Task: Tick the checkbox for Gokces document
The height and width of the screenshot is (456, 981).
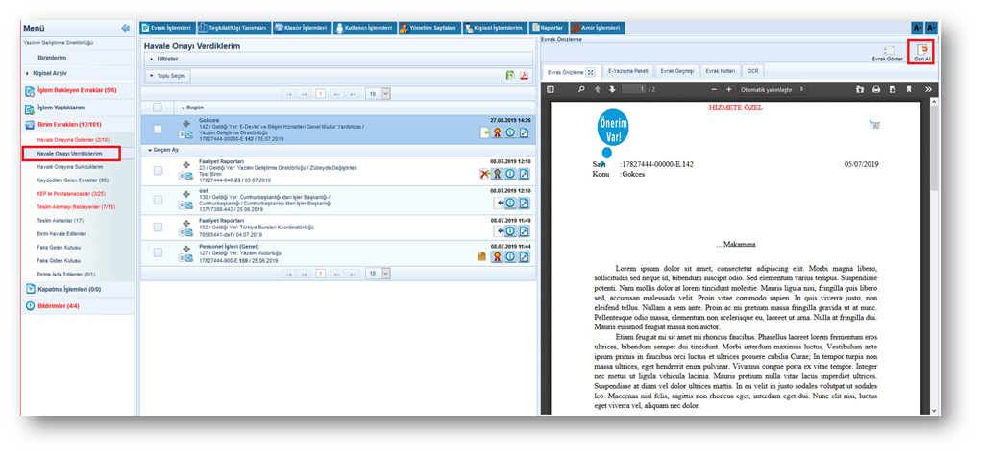Action: pos(158,129)
